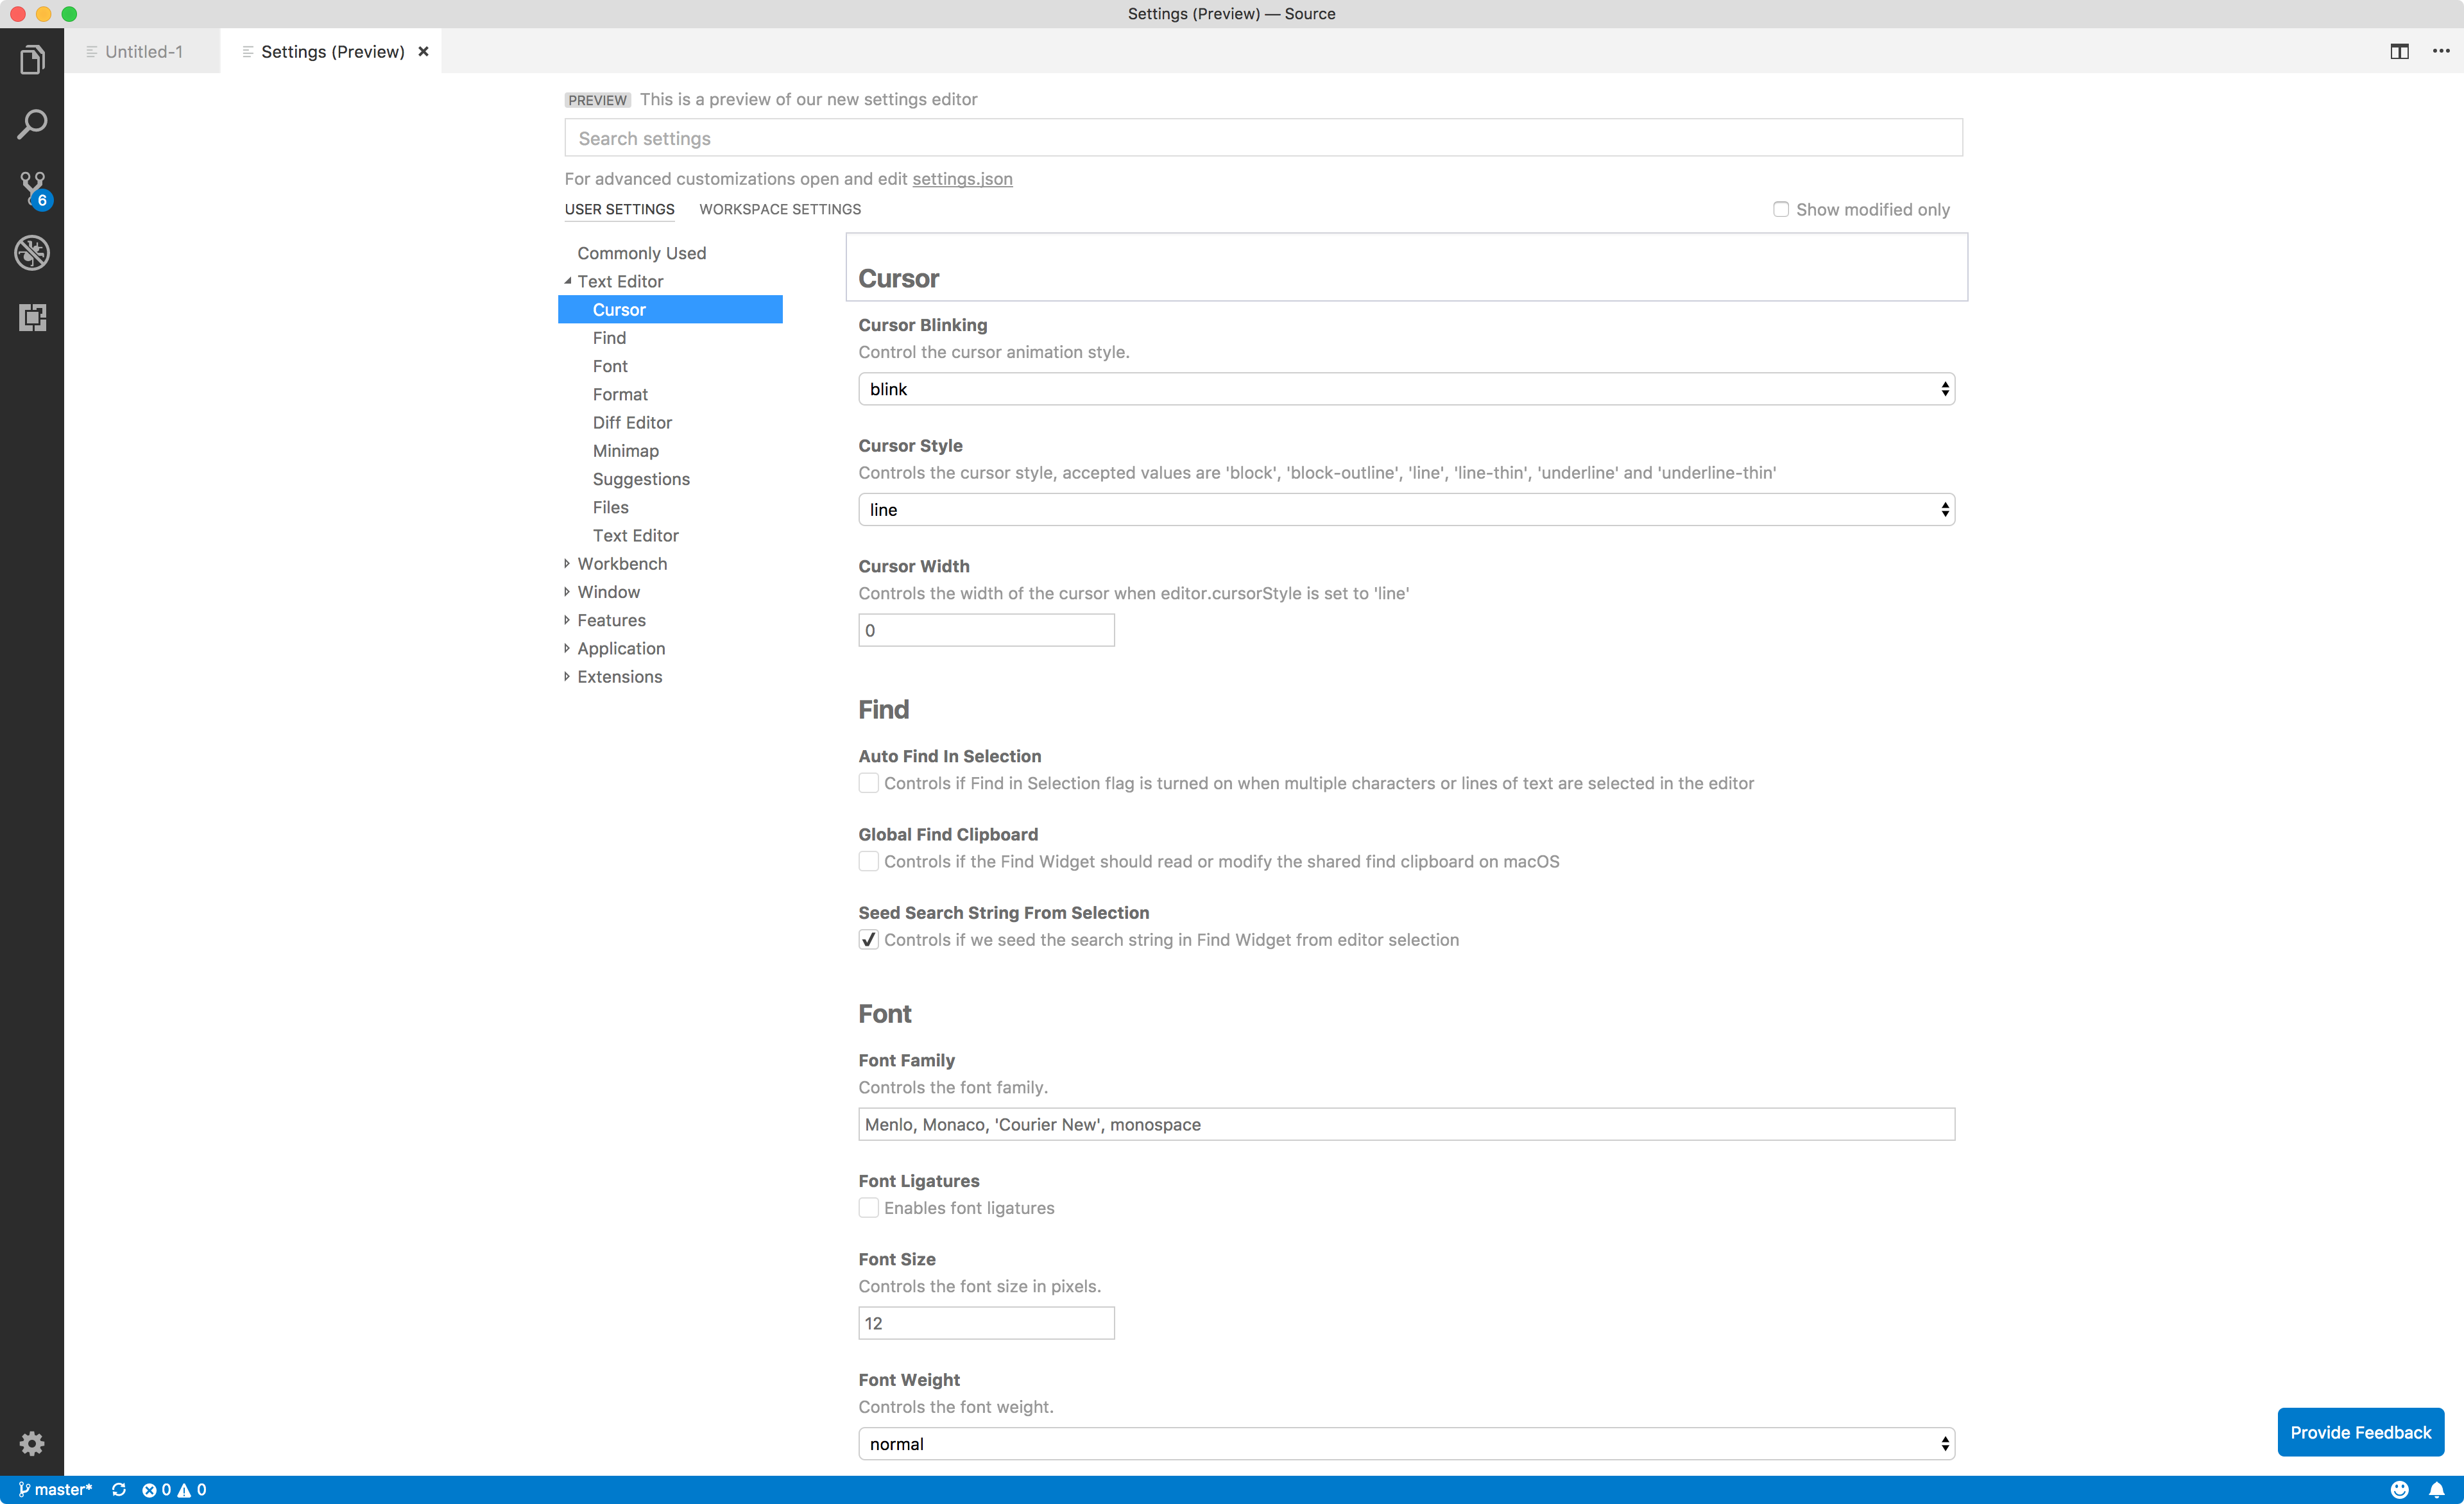This screenshot has height=1504, width=2464.
Task: Expand the Workbench tree section
Action: pos(567,563)
